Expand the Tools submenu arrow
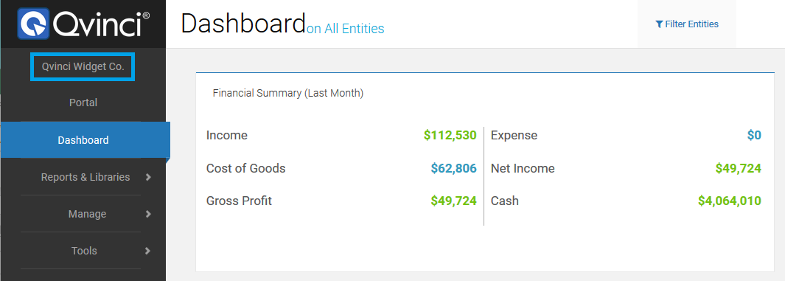 pyautogui.click(x=147, y=251)
